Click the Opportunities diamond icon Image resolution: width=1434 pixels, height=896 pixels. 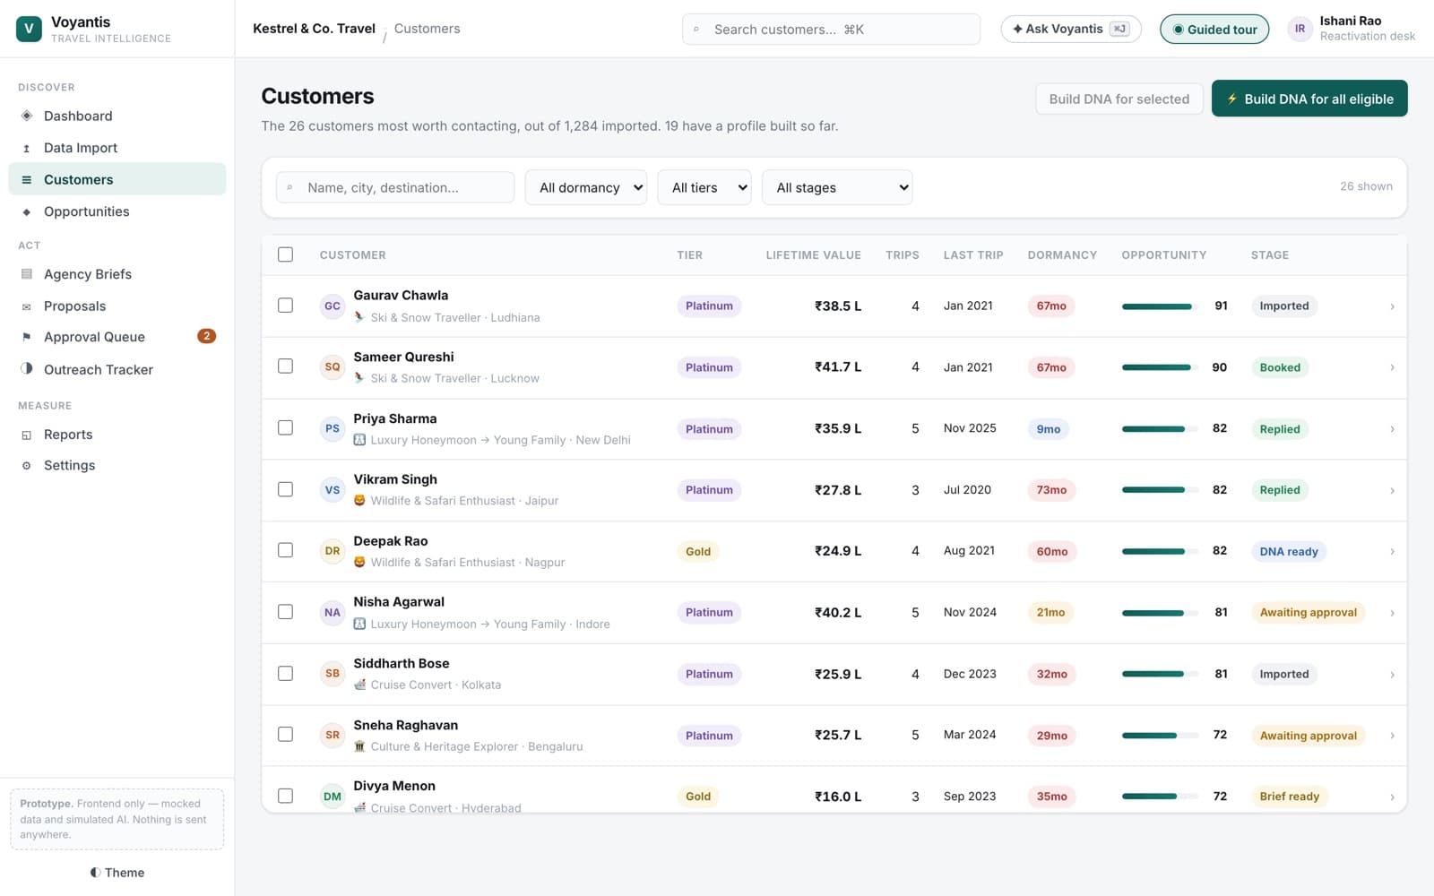(x=27, y=211)
